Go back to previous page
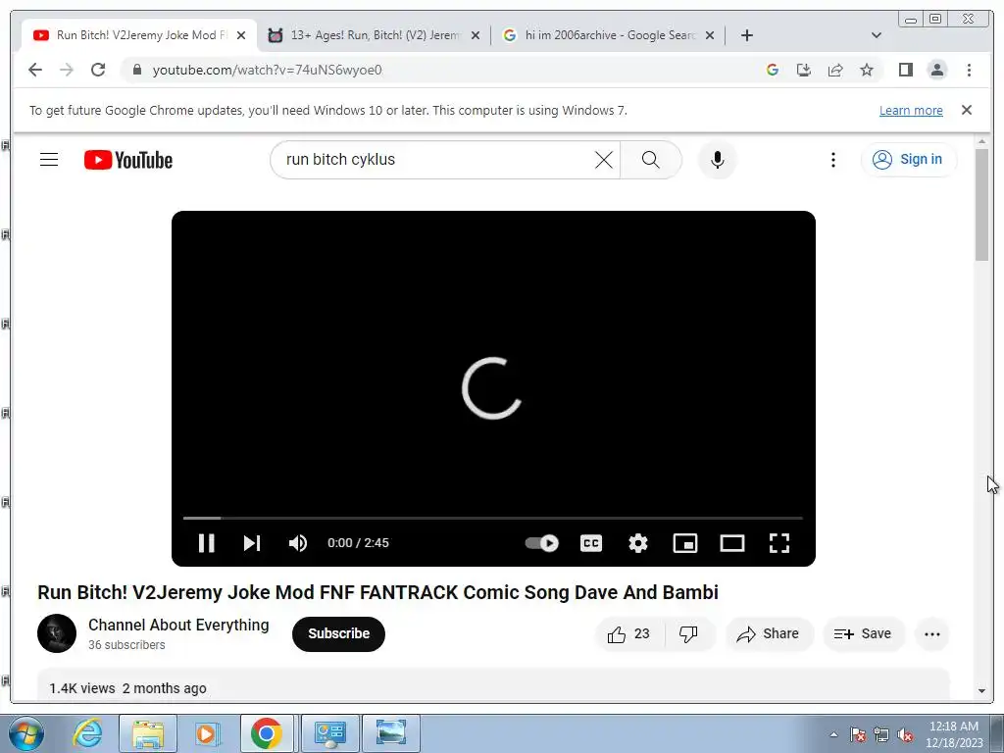This screenshot has height=753, width=1004. pyautogui.click(x=35, y=70)
